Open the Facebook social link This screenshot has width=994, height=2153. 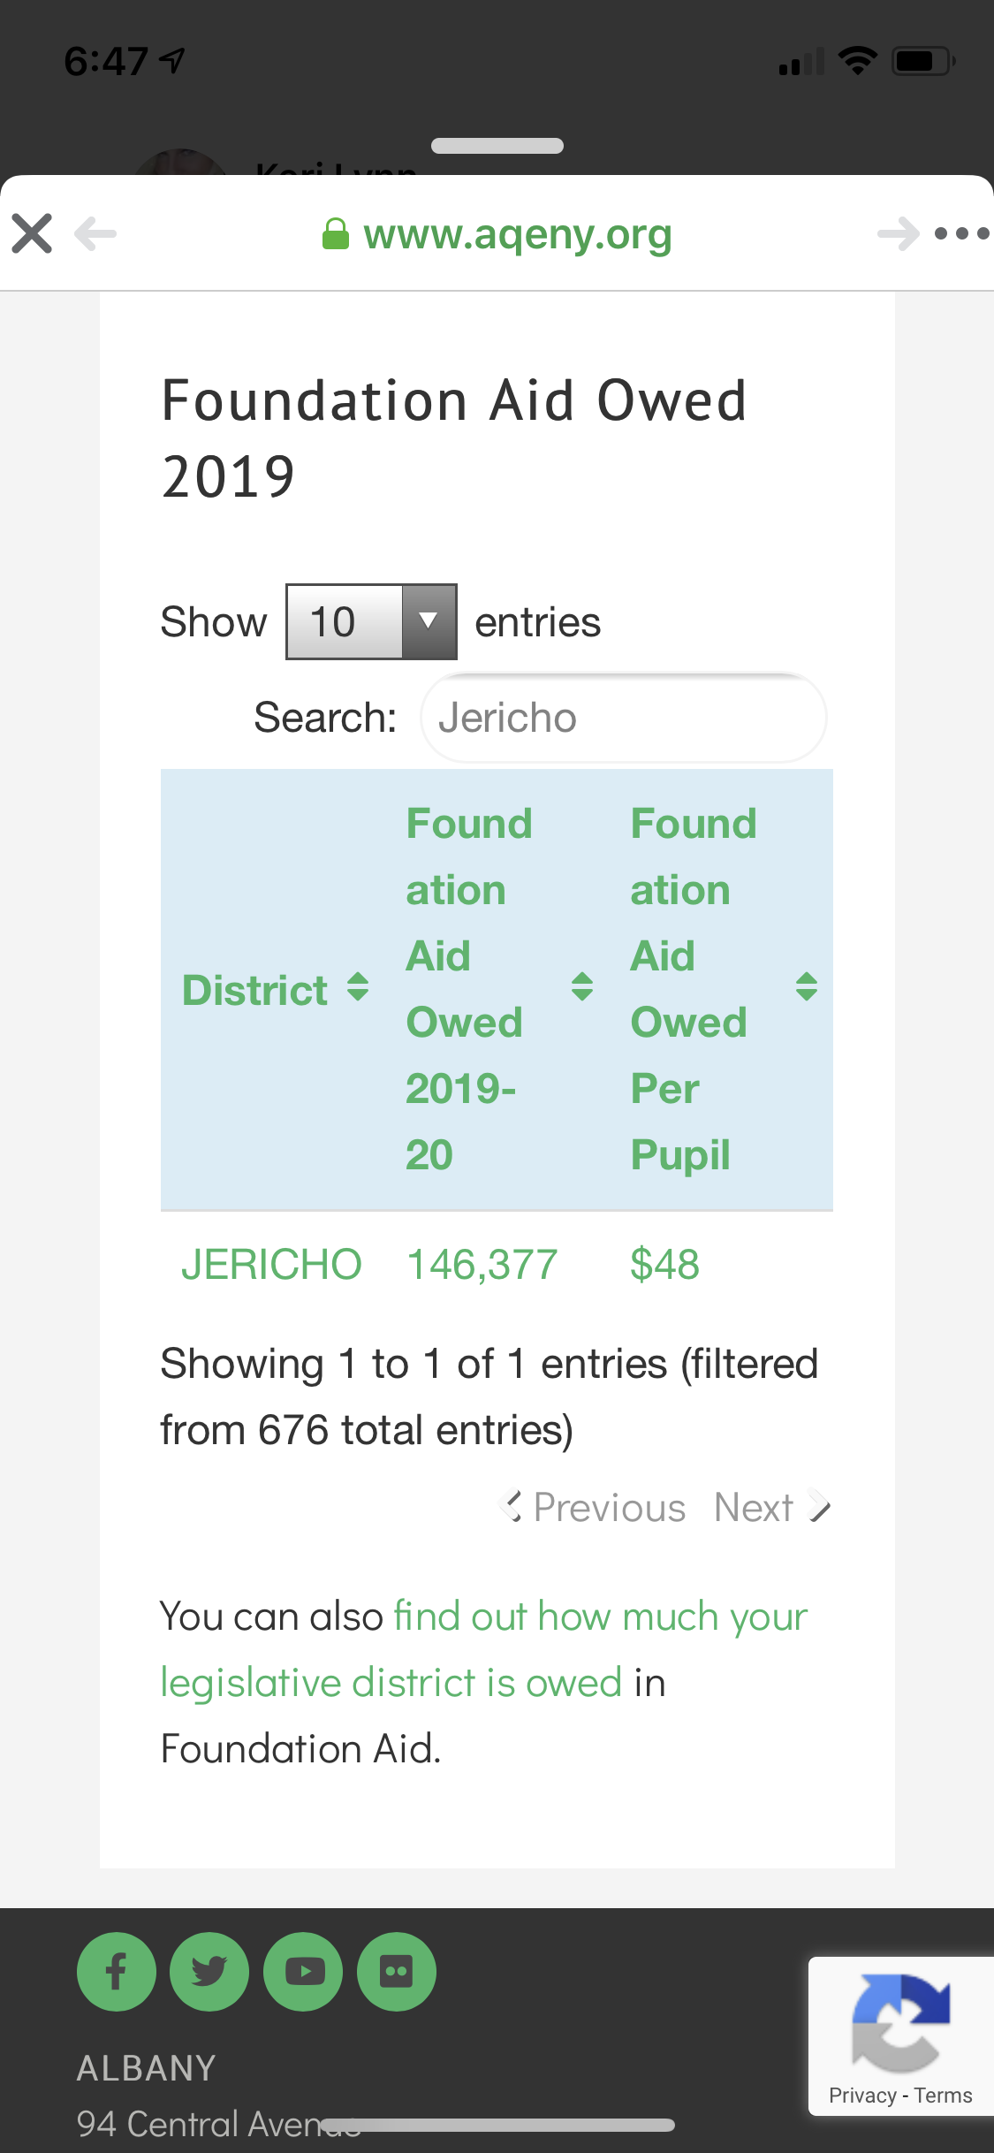(x=117, y=1972)
